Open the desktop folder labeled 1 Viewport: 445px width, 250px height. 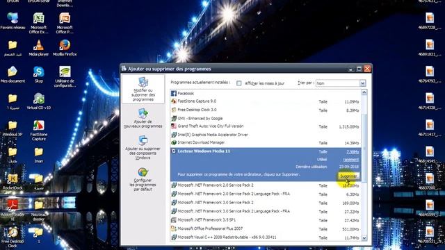[x=39, y=235]
